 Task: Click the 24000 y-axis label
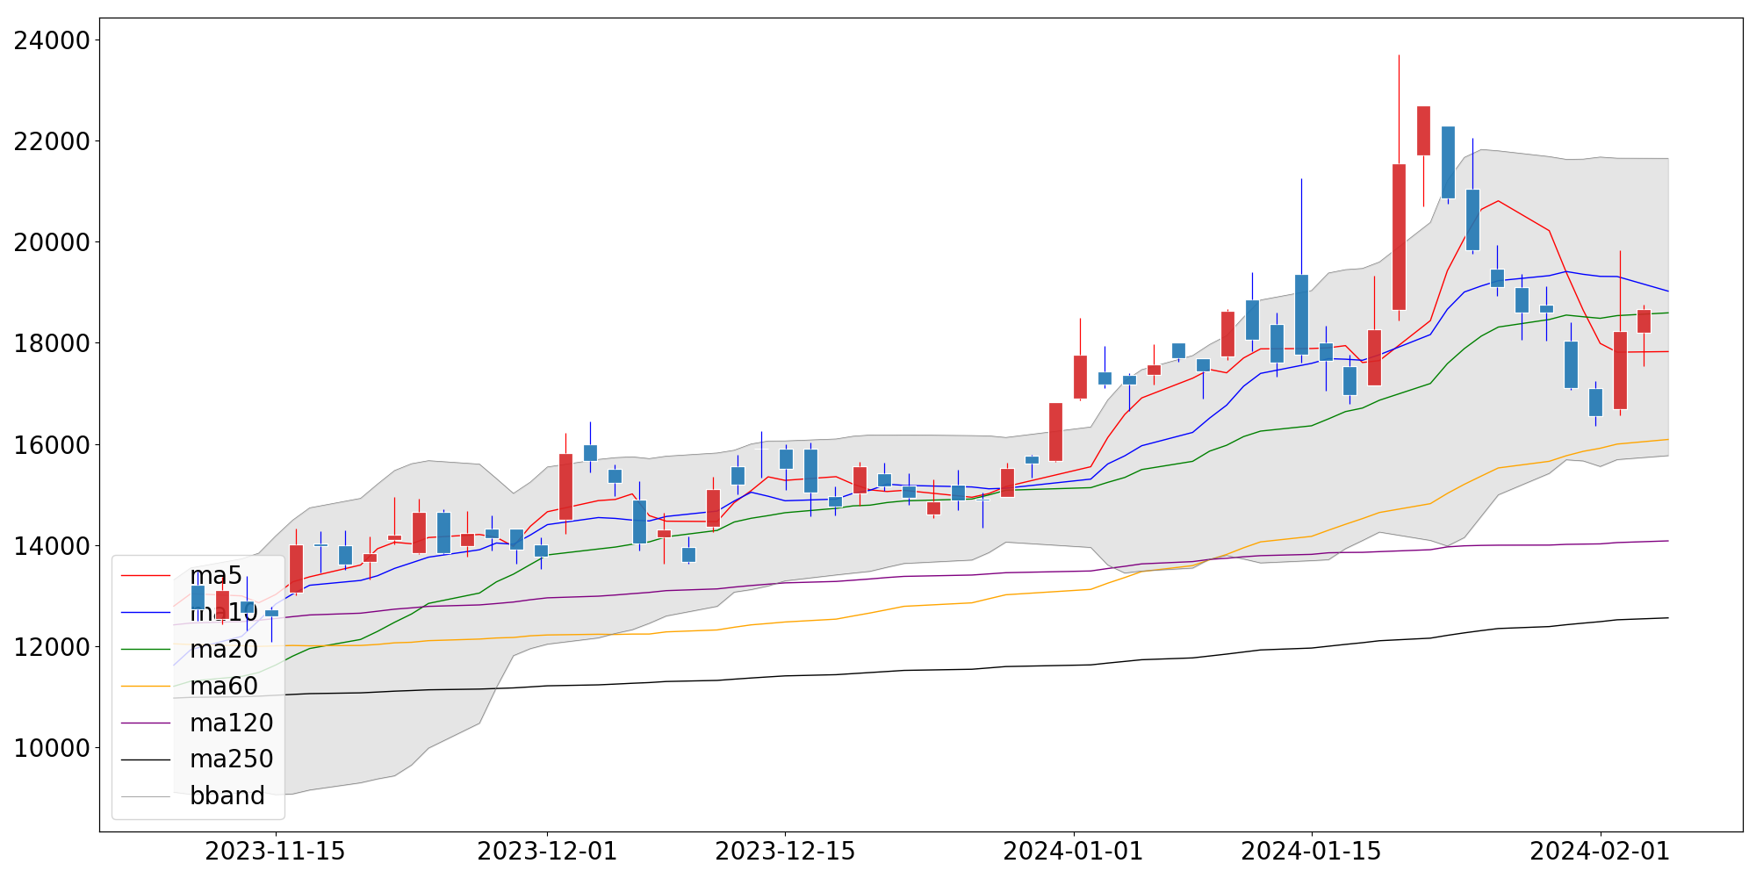pos(52,40)
